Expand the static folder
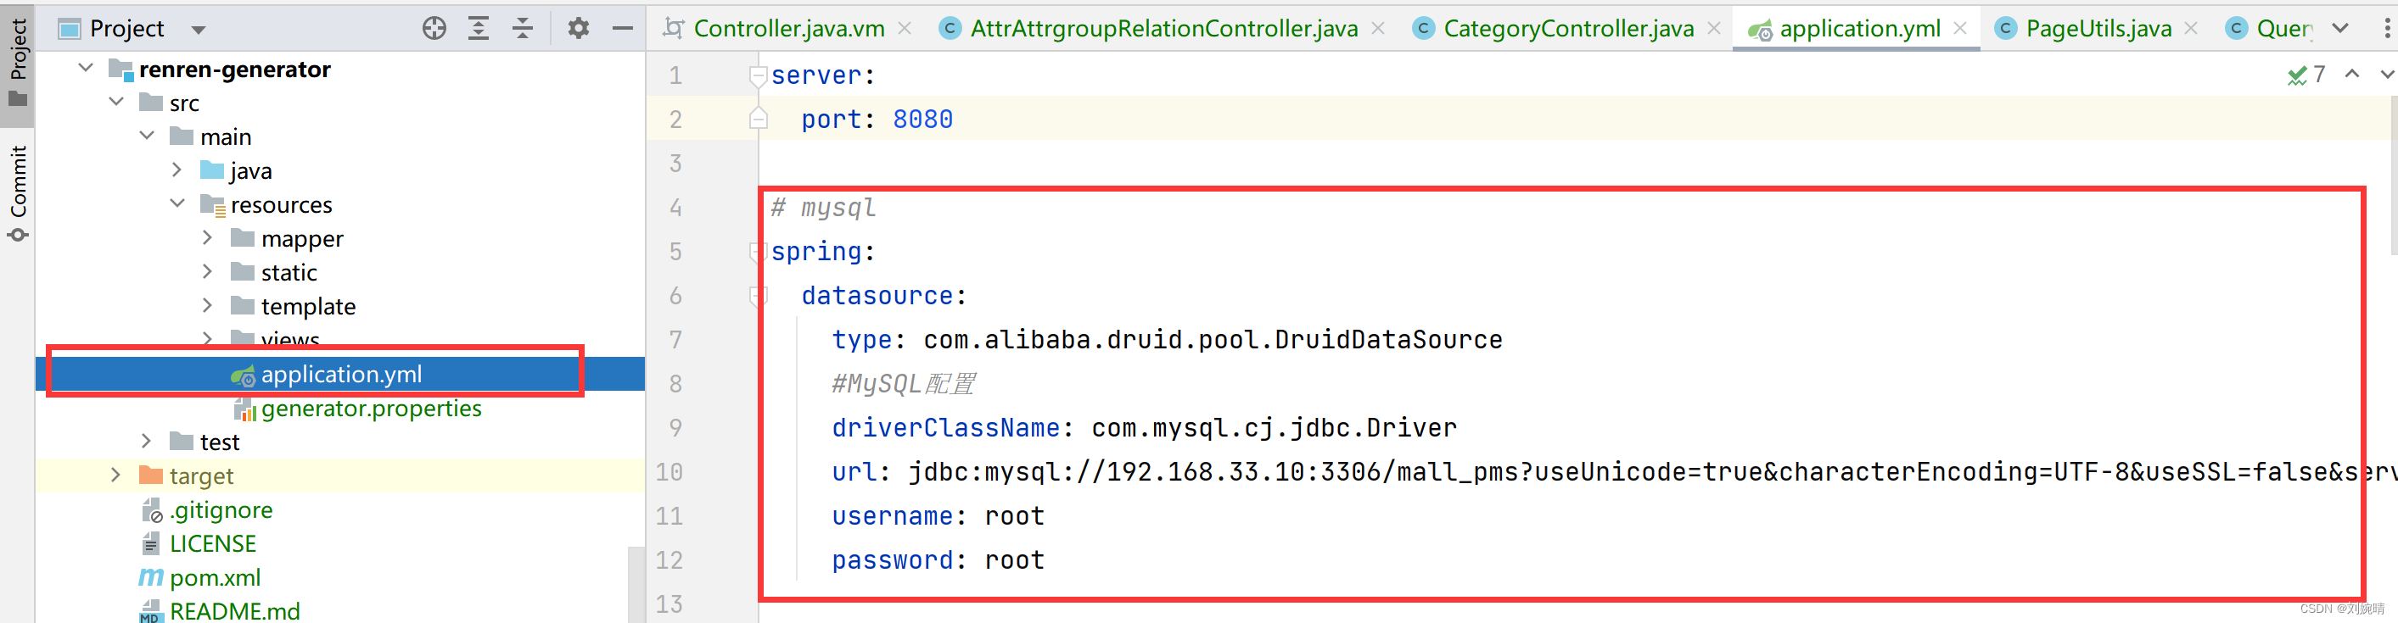This screenshot has width=2398, height=623. [208, 271]
